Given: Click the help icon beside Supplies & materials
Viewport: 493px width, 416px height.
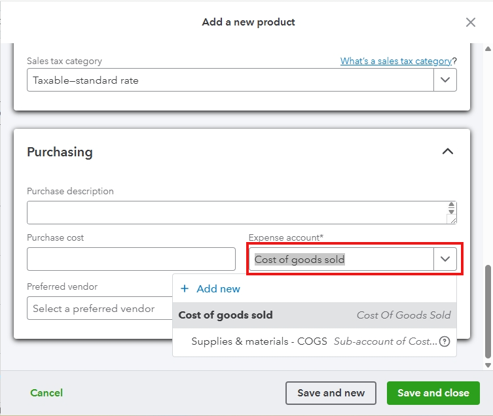Looking at the screenshot, I should tap(445, 341).
